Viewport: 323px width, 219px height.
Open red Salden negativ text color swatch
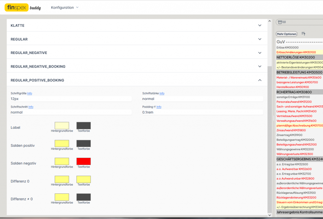(84, 161)
